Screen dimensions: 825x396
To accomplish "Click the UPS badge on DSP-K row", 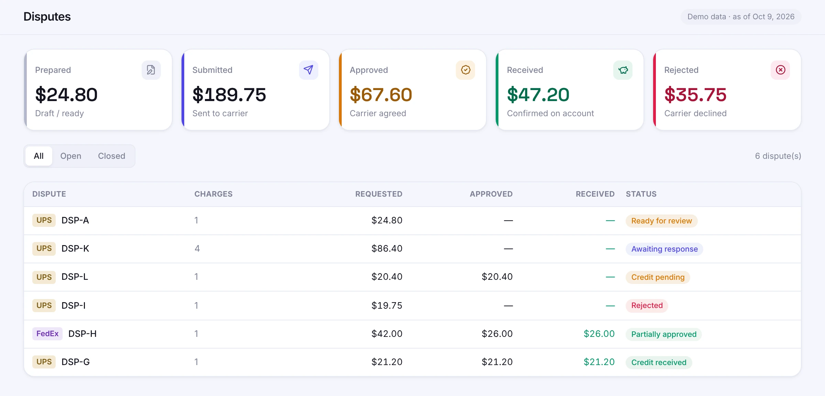I will coord(44,249).
